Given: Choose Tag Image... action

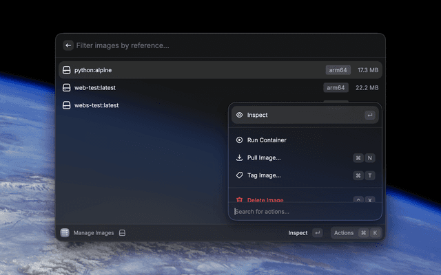Looking at the screenshot, I should click(x=305, y=175).
